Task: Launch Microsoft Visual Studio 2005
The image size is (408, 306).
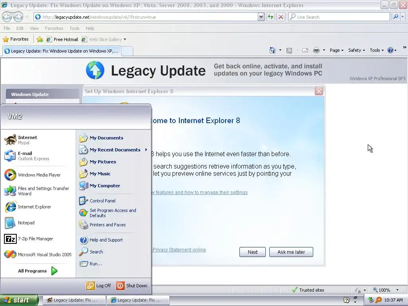Action: click(38, 255)
